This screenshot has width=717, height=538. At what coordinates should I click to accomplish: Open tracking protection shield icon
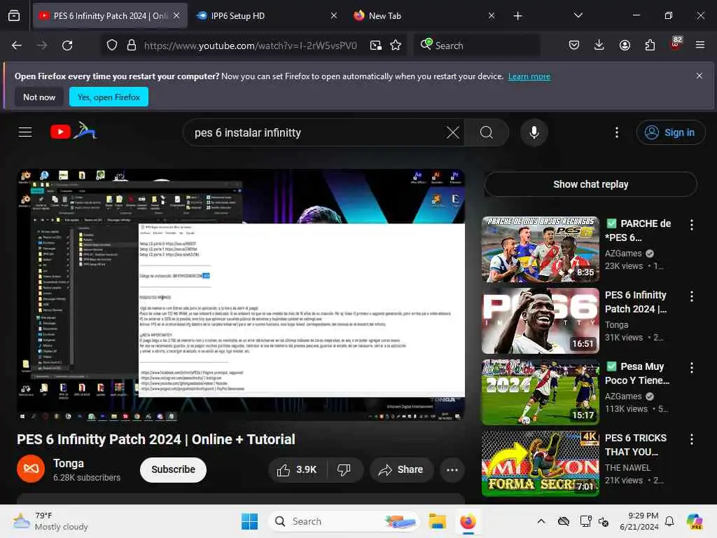click(x=112, y=46)
